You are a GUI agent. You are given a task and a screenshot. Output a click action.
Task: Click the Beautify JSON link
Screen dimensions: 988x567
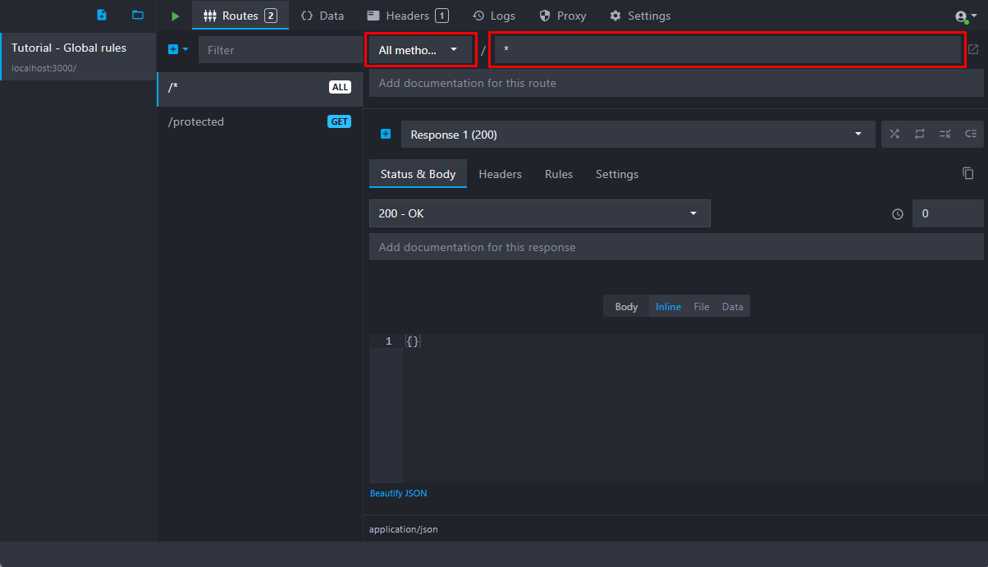coord(398,493)
